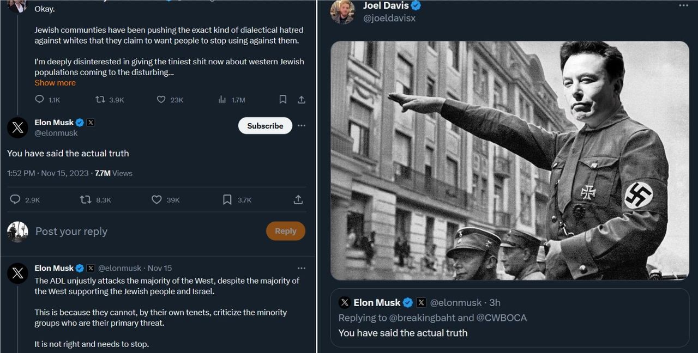Open the @joeldavisx profile handle

[389, 18]
